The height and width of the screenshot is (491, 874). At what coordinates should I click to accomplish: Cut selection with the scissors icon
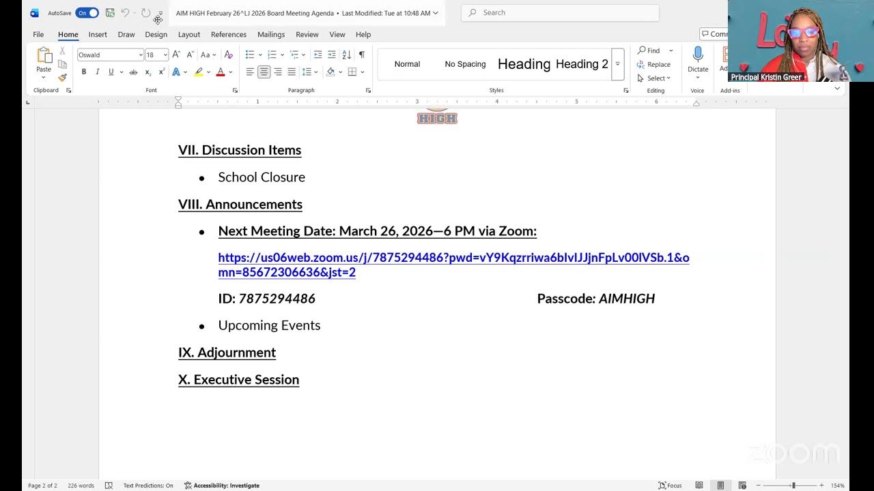pyautogui.click(x=62, y=51)
